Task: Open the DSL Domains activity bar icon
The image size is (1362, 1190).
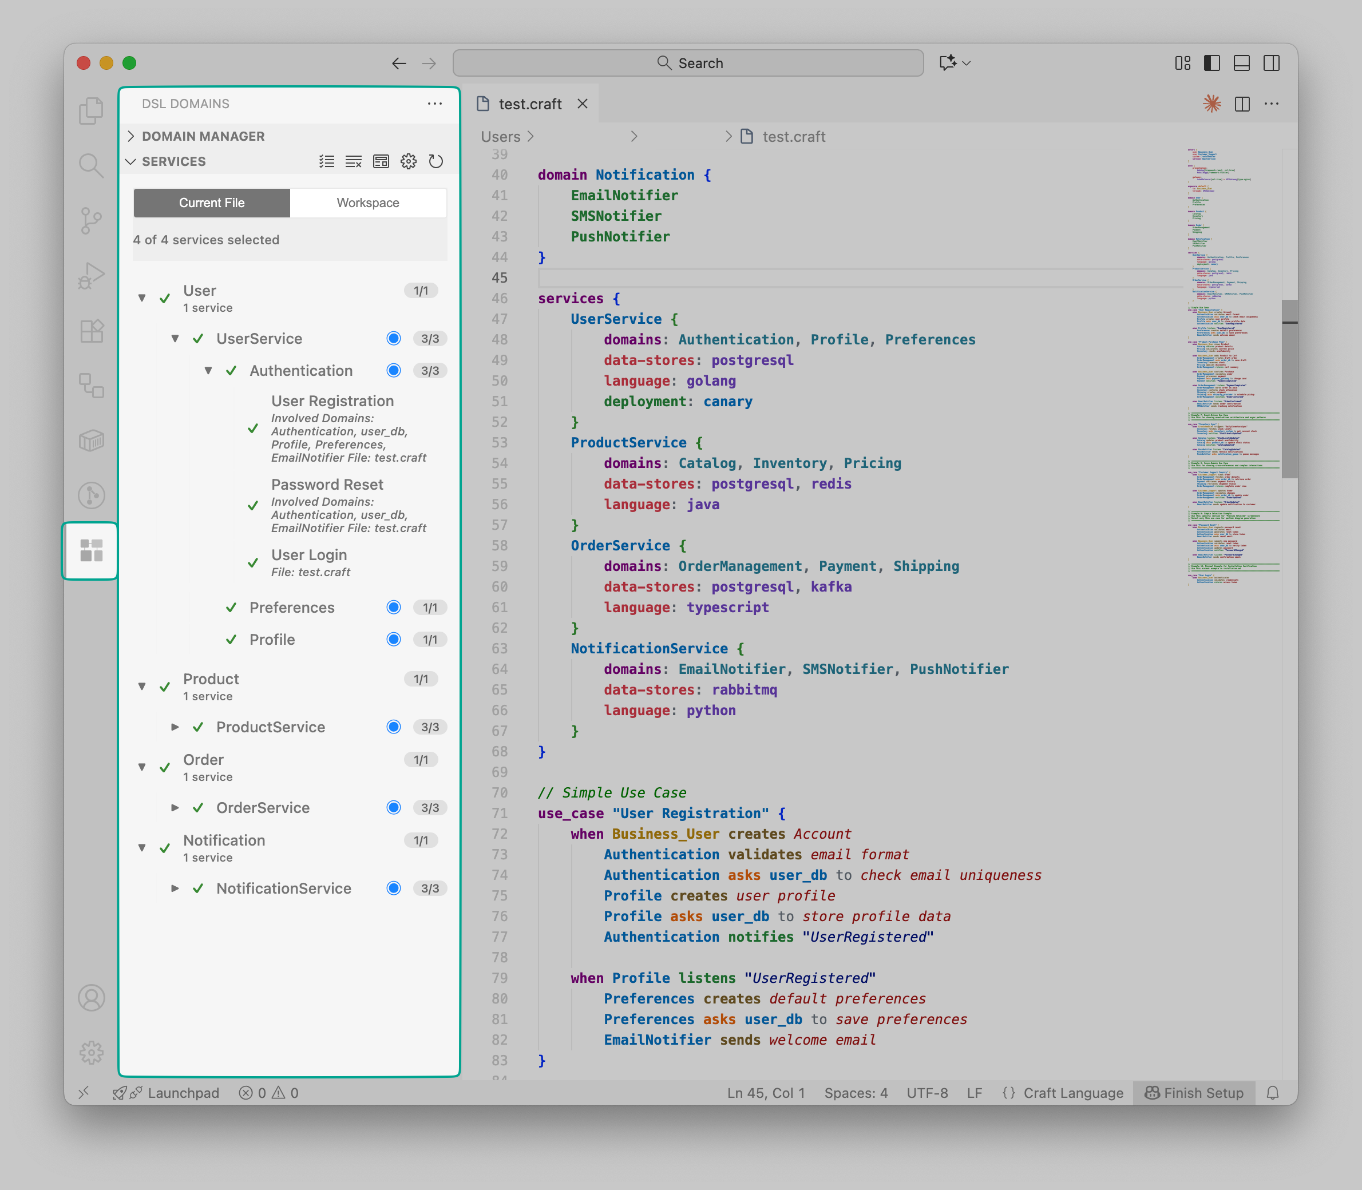Action: [91, 550]
